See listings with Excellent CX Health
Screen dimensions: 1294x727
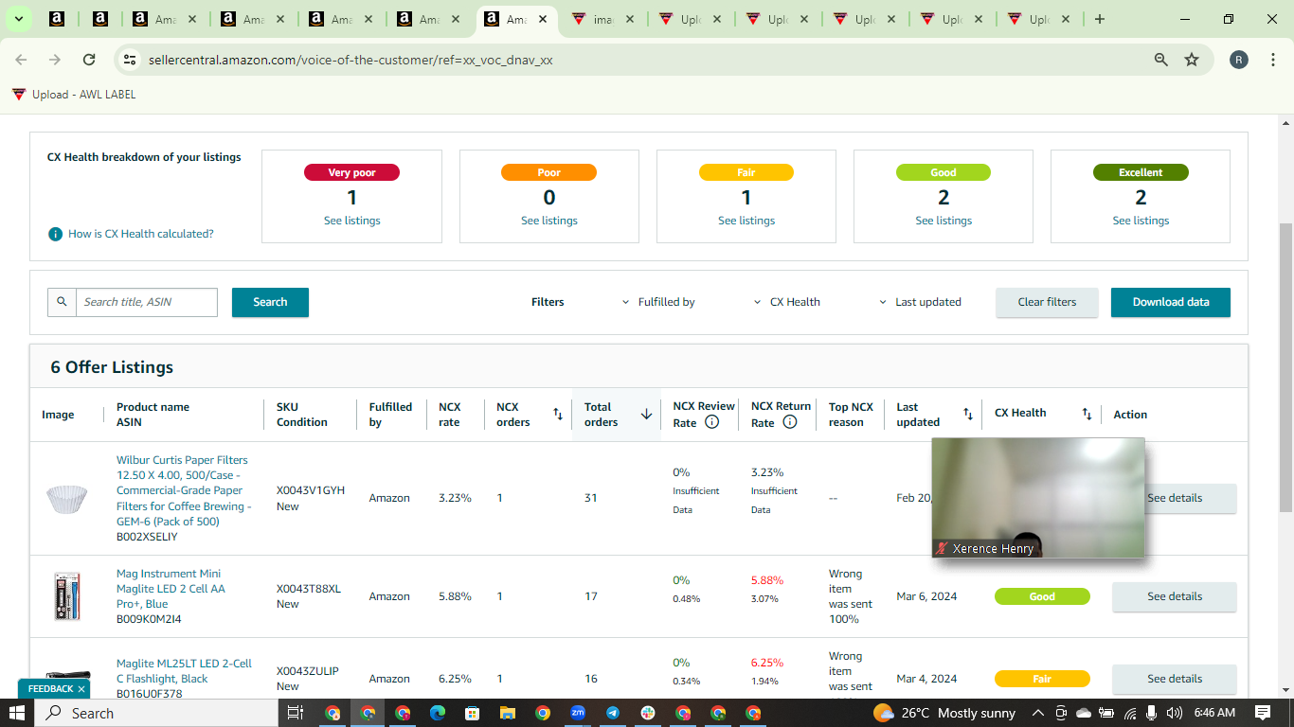tap(1141, 221)
